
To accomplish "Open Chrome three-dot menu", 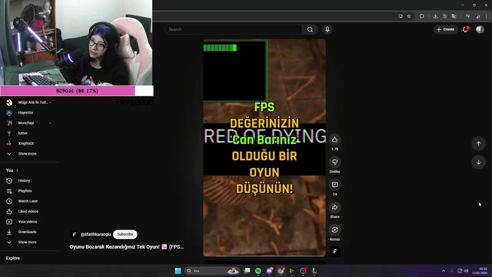I will (487, 16).
